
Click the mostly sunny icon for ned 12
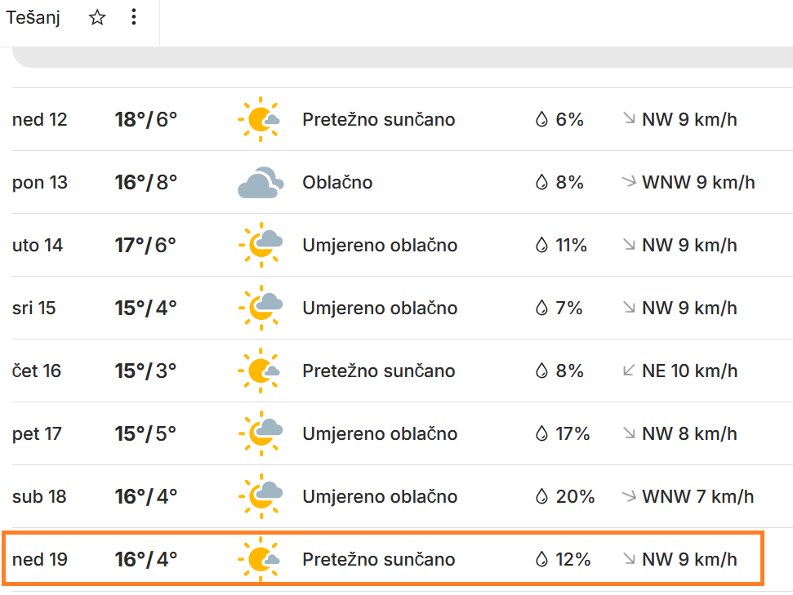(260, 120)
